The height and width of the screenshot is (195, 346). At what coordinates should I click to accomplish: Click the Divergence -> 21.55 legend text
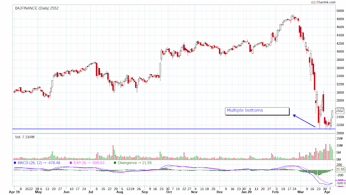click(135, 163)
